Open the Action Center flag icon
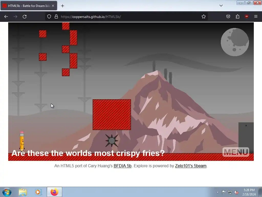Screen dimensions: 262x197 tap(224, 192)
